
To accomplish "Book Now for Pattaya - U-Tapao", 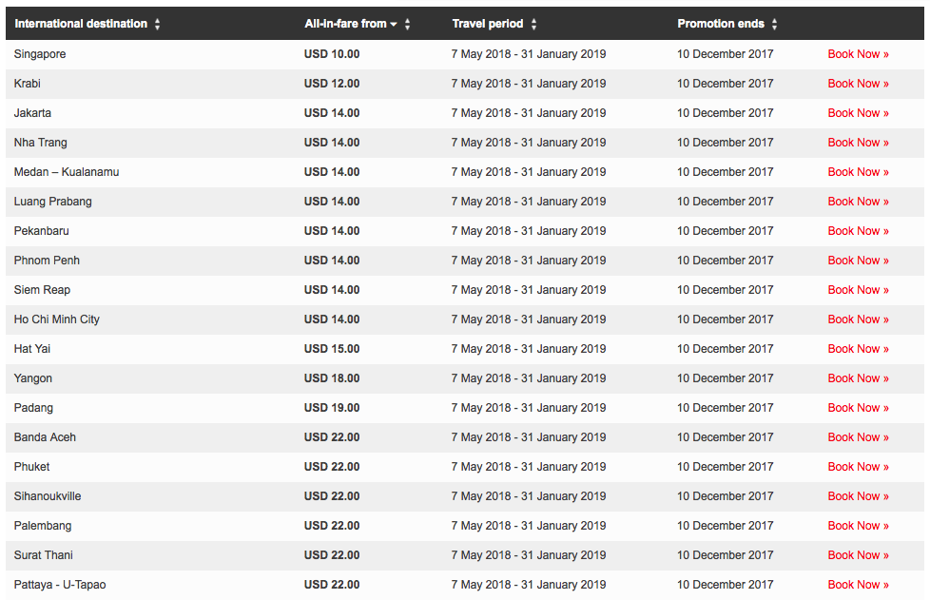I will 859,585.
